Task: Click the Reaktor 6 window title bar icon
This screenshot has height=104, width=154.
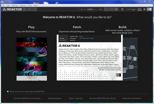Action: coord(2,2)
